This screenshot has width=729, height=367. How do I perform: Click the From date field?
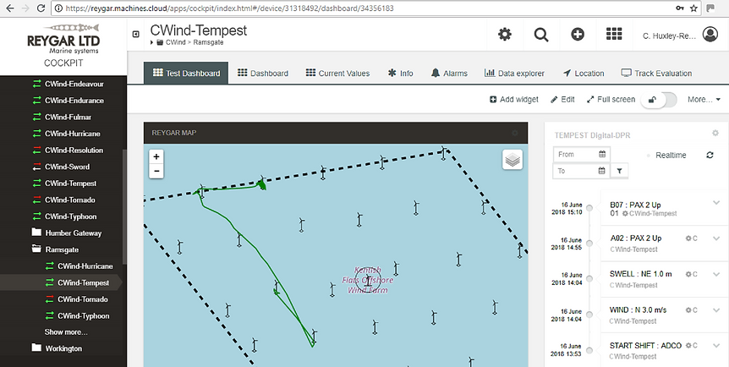coord(581,154)
